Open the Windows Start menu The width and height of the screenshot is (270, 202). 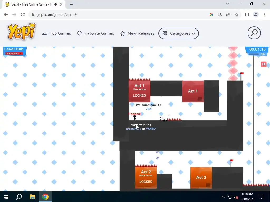6,197
